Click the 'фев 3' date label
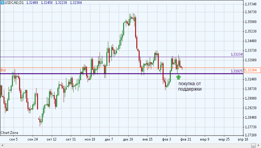This screenshot has height=148, width=261. tap(166, 139)
